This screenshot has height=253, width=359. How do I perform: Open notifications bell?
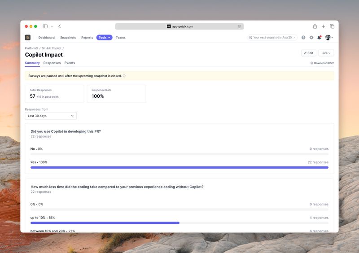click(x=319, y=38)
